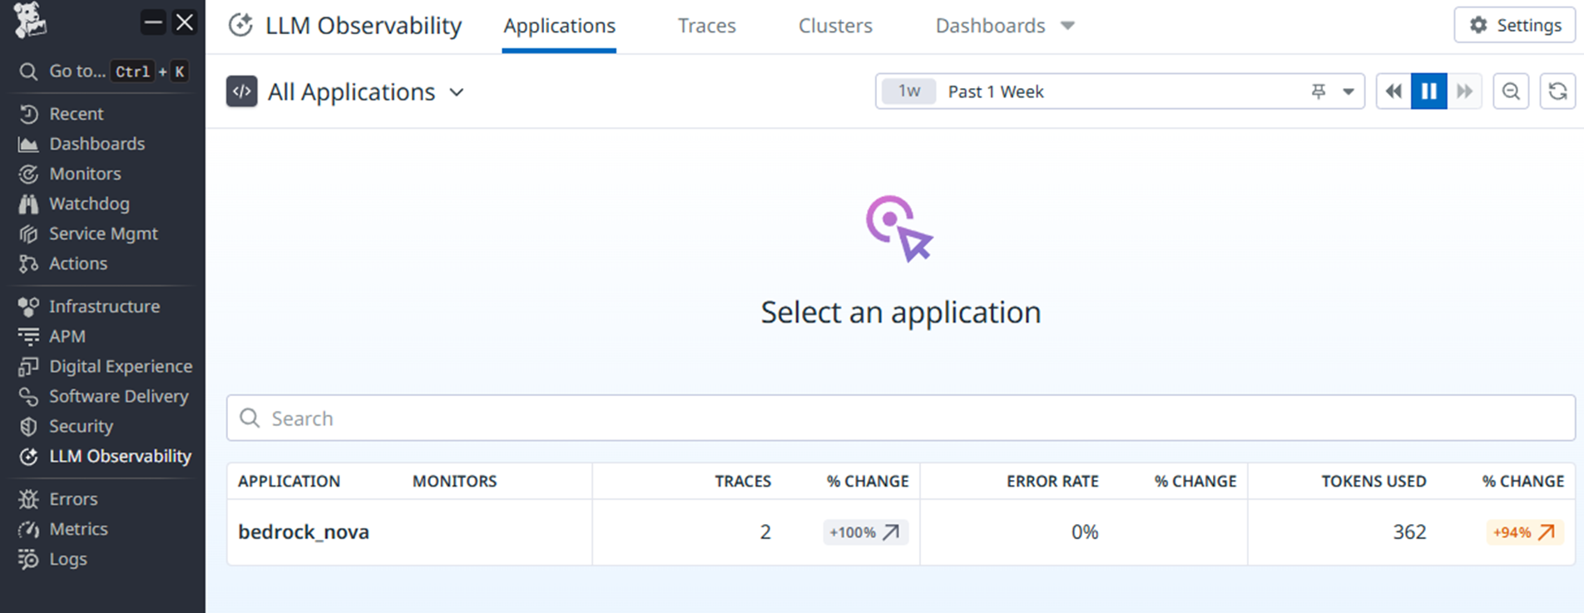Expand the time range dropdown arrow
This screenshot has height=613, width=1584.
1349,91
